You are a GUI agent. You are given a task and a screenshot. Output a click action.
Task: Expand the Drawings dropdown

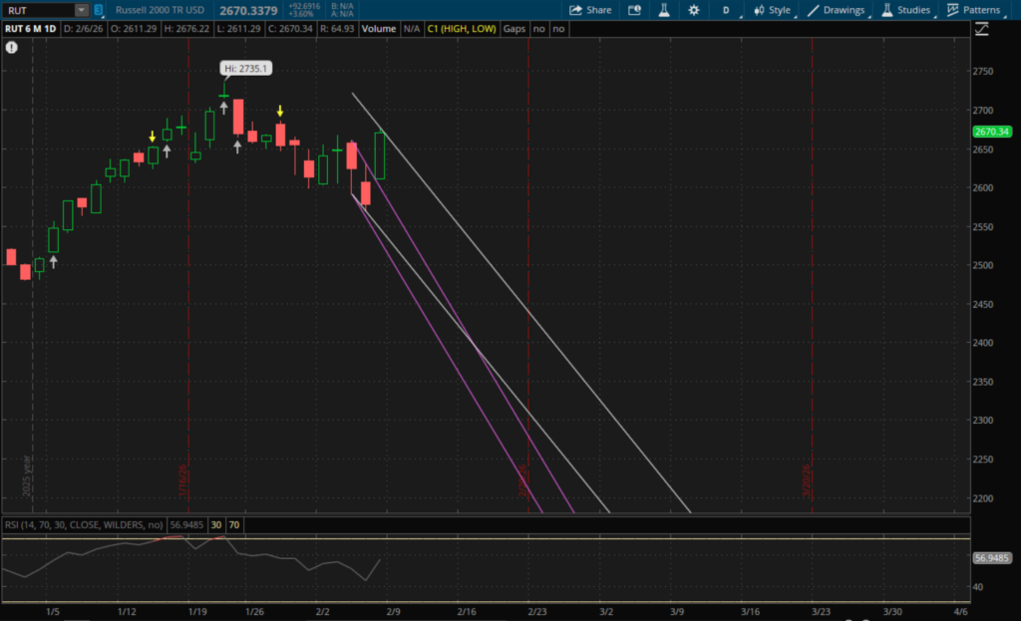[x=837, y=10]
